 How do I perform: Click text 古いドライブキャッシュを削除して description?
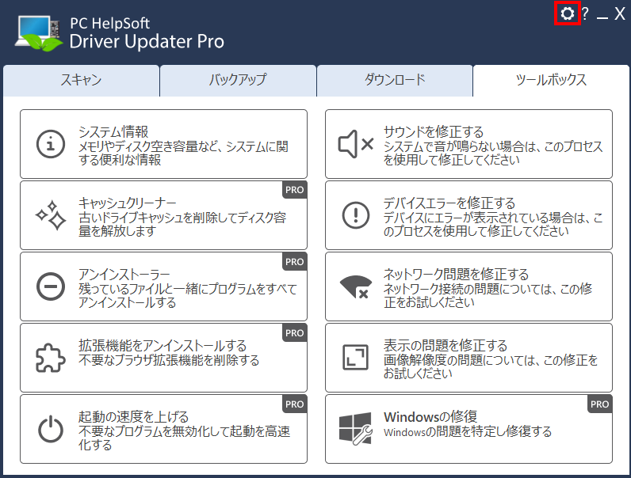click(x=182, y=224)
